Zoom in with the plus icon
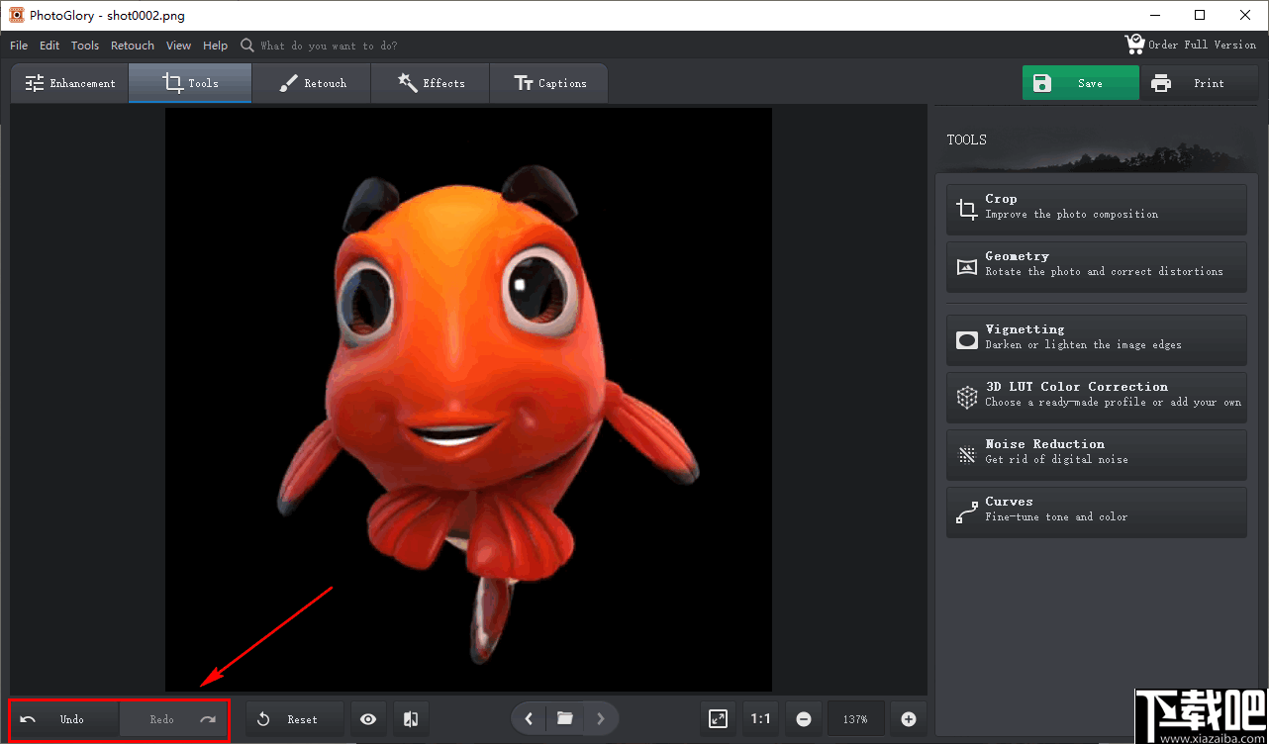Image resolution: width=1269 pixels, height=744 pixels. [x=909, y=719]
